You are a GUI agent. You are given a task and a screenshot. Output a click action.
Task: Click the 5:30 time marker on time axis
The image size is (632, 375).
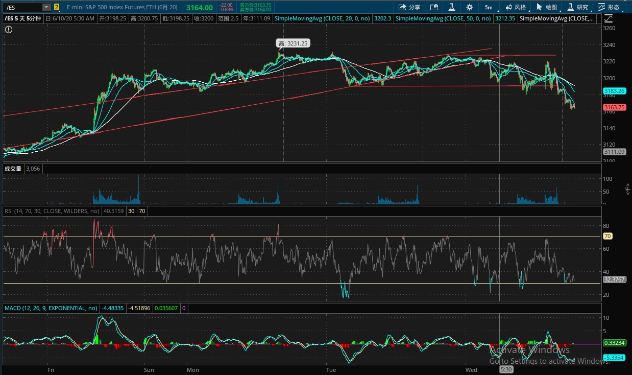505,369
